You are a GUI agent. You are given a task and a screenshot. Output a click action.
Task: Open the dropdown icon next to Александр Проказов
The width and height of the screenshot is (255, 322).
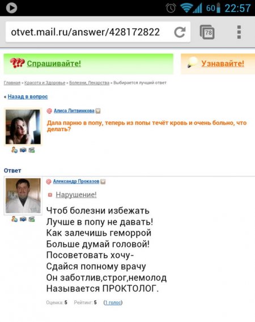coord(103,182)
